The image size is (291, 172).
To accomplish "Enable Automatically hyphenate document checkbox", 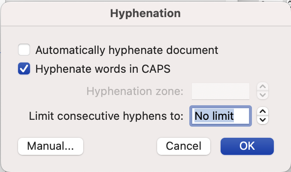I will tap(24, 50).
